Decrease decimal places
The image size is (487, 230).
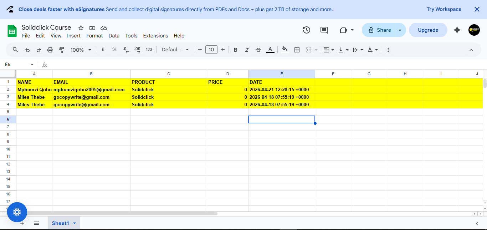125,50
